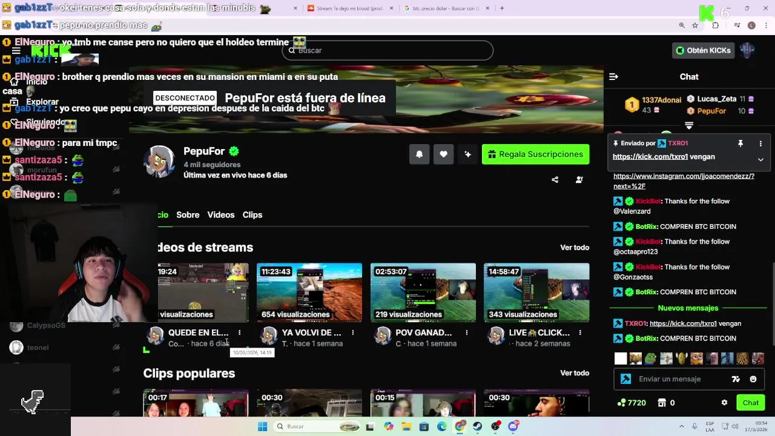The height and width of the screenshot is (436, 775).
Task: Switch to the Videos tab
Action: (x=221, y=215)
